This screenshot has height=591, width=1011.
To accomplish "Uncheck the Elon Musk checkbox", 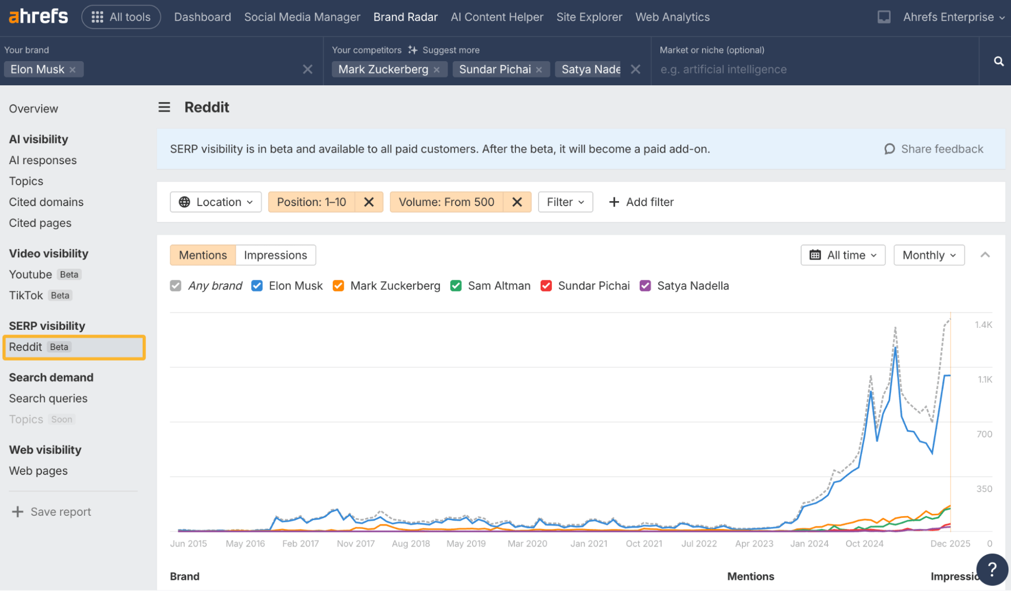I will click(257, 286).
